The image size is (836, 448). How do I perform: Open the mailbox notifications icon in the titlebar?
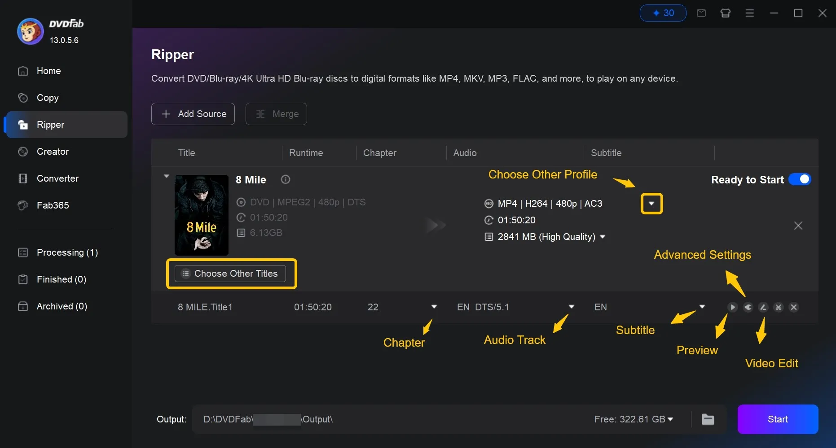[701, 13]
